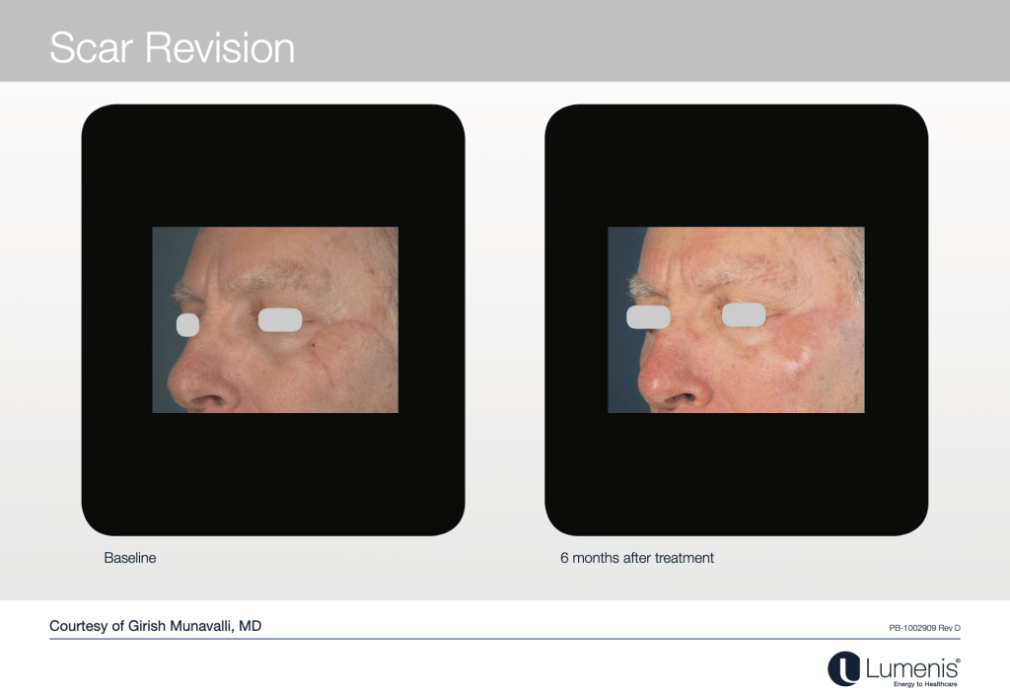
Task: Select the Baseline photo thumbnail
Action: (275, 319)
